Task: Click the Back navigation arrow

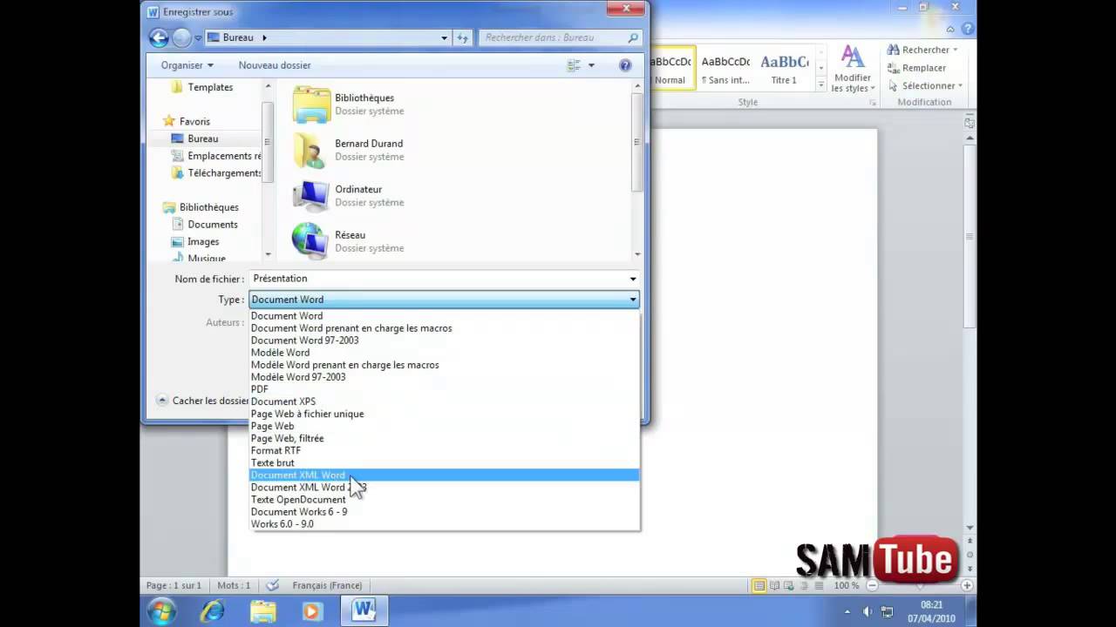Action: [159, 37]
